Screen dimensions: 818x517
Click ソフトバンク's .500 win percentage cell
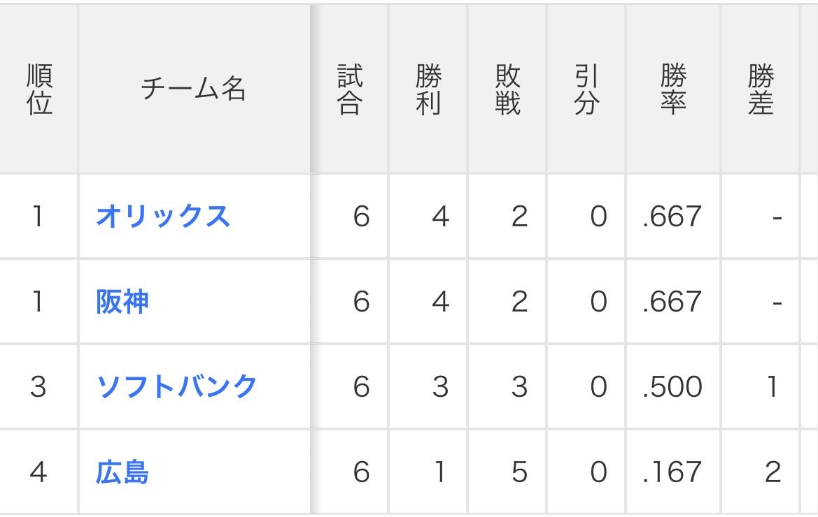pos(672,386)
